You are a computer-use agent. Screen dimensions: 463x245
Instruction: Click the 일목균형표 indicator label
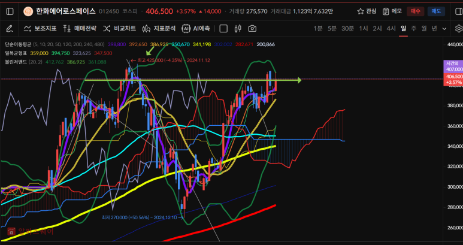click(17, 53)
